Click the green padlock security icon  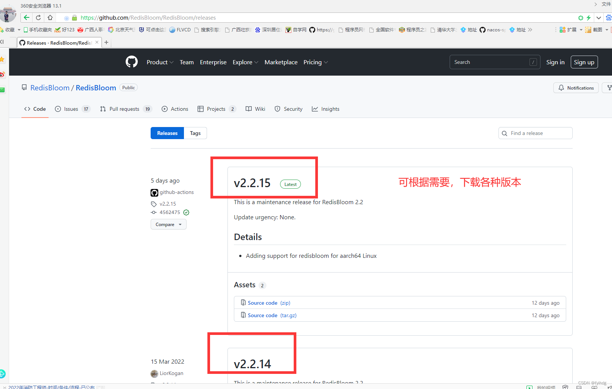[x=75, y=18]
